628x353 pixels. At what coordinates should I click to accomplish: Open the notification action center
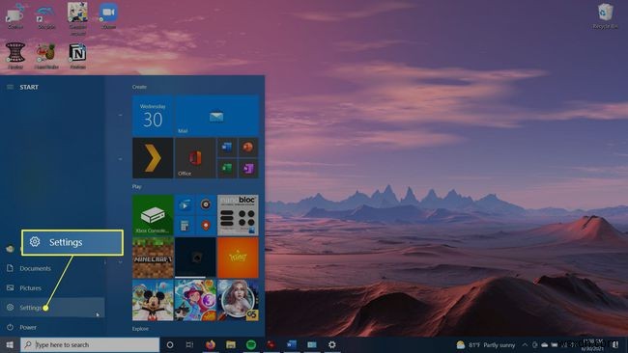pos(615,344)
